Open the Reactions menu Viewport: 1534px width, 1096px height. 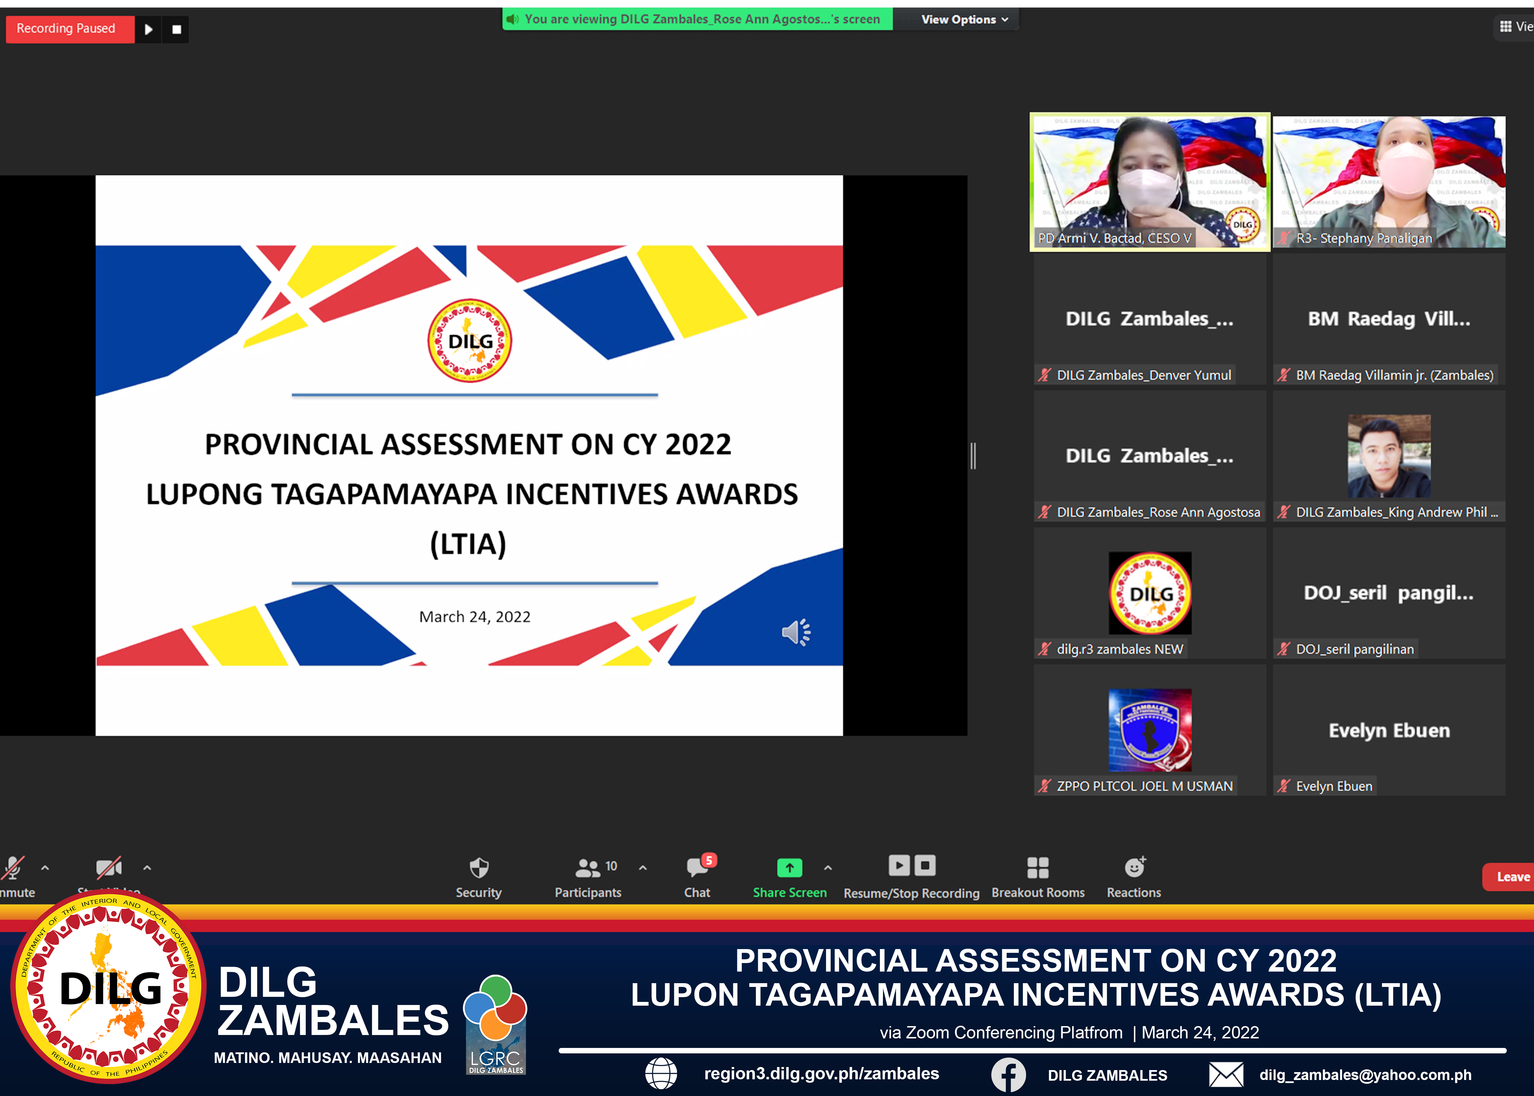tap(1134, 877)
